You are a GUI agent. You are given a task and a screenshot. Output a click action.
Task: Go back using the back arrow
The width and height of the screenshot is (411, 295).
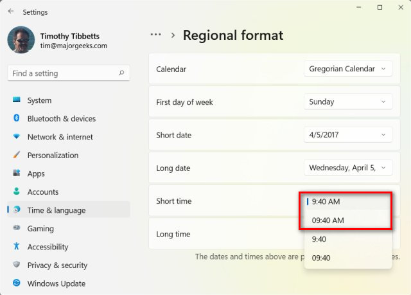11,12
